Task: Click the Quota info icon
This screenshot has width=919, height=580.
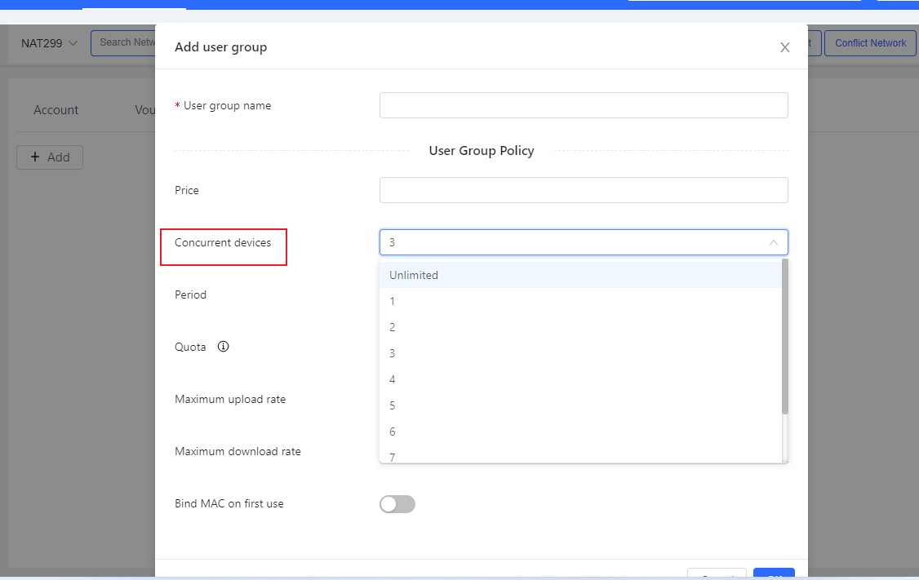Action: click(223, 347)
